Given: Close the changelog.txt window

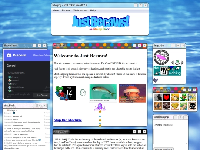Looking at the screenshot, I should coord(144,132).
